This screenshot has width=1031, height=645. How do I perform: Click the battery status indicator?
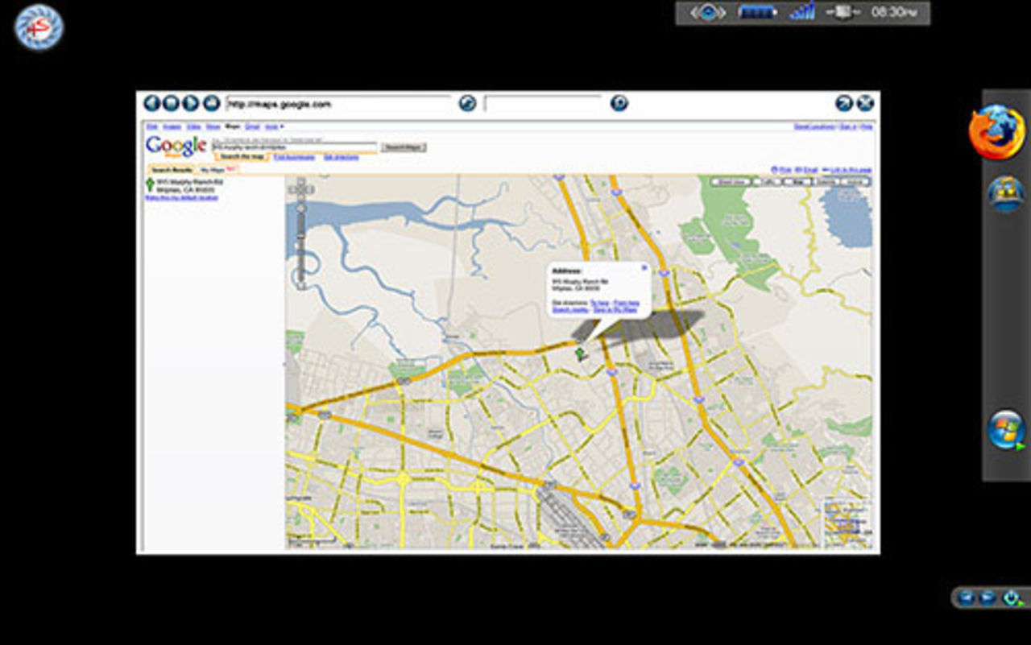click(757, 12)
